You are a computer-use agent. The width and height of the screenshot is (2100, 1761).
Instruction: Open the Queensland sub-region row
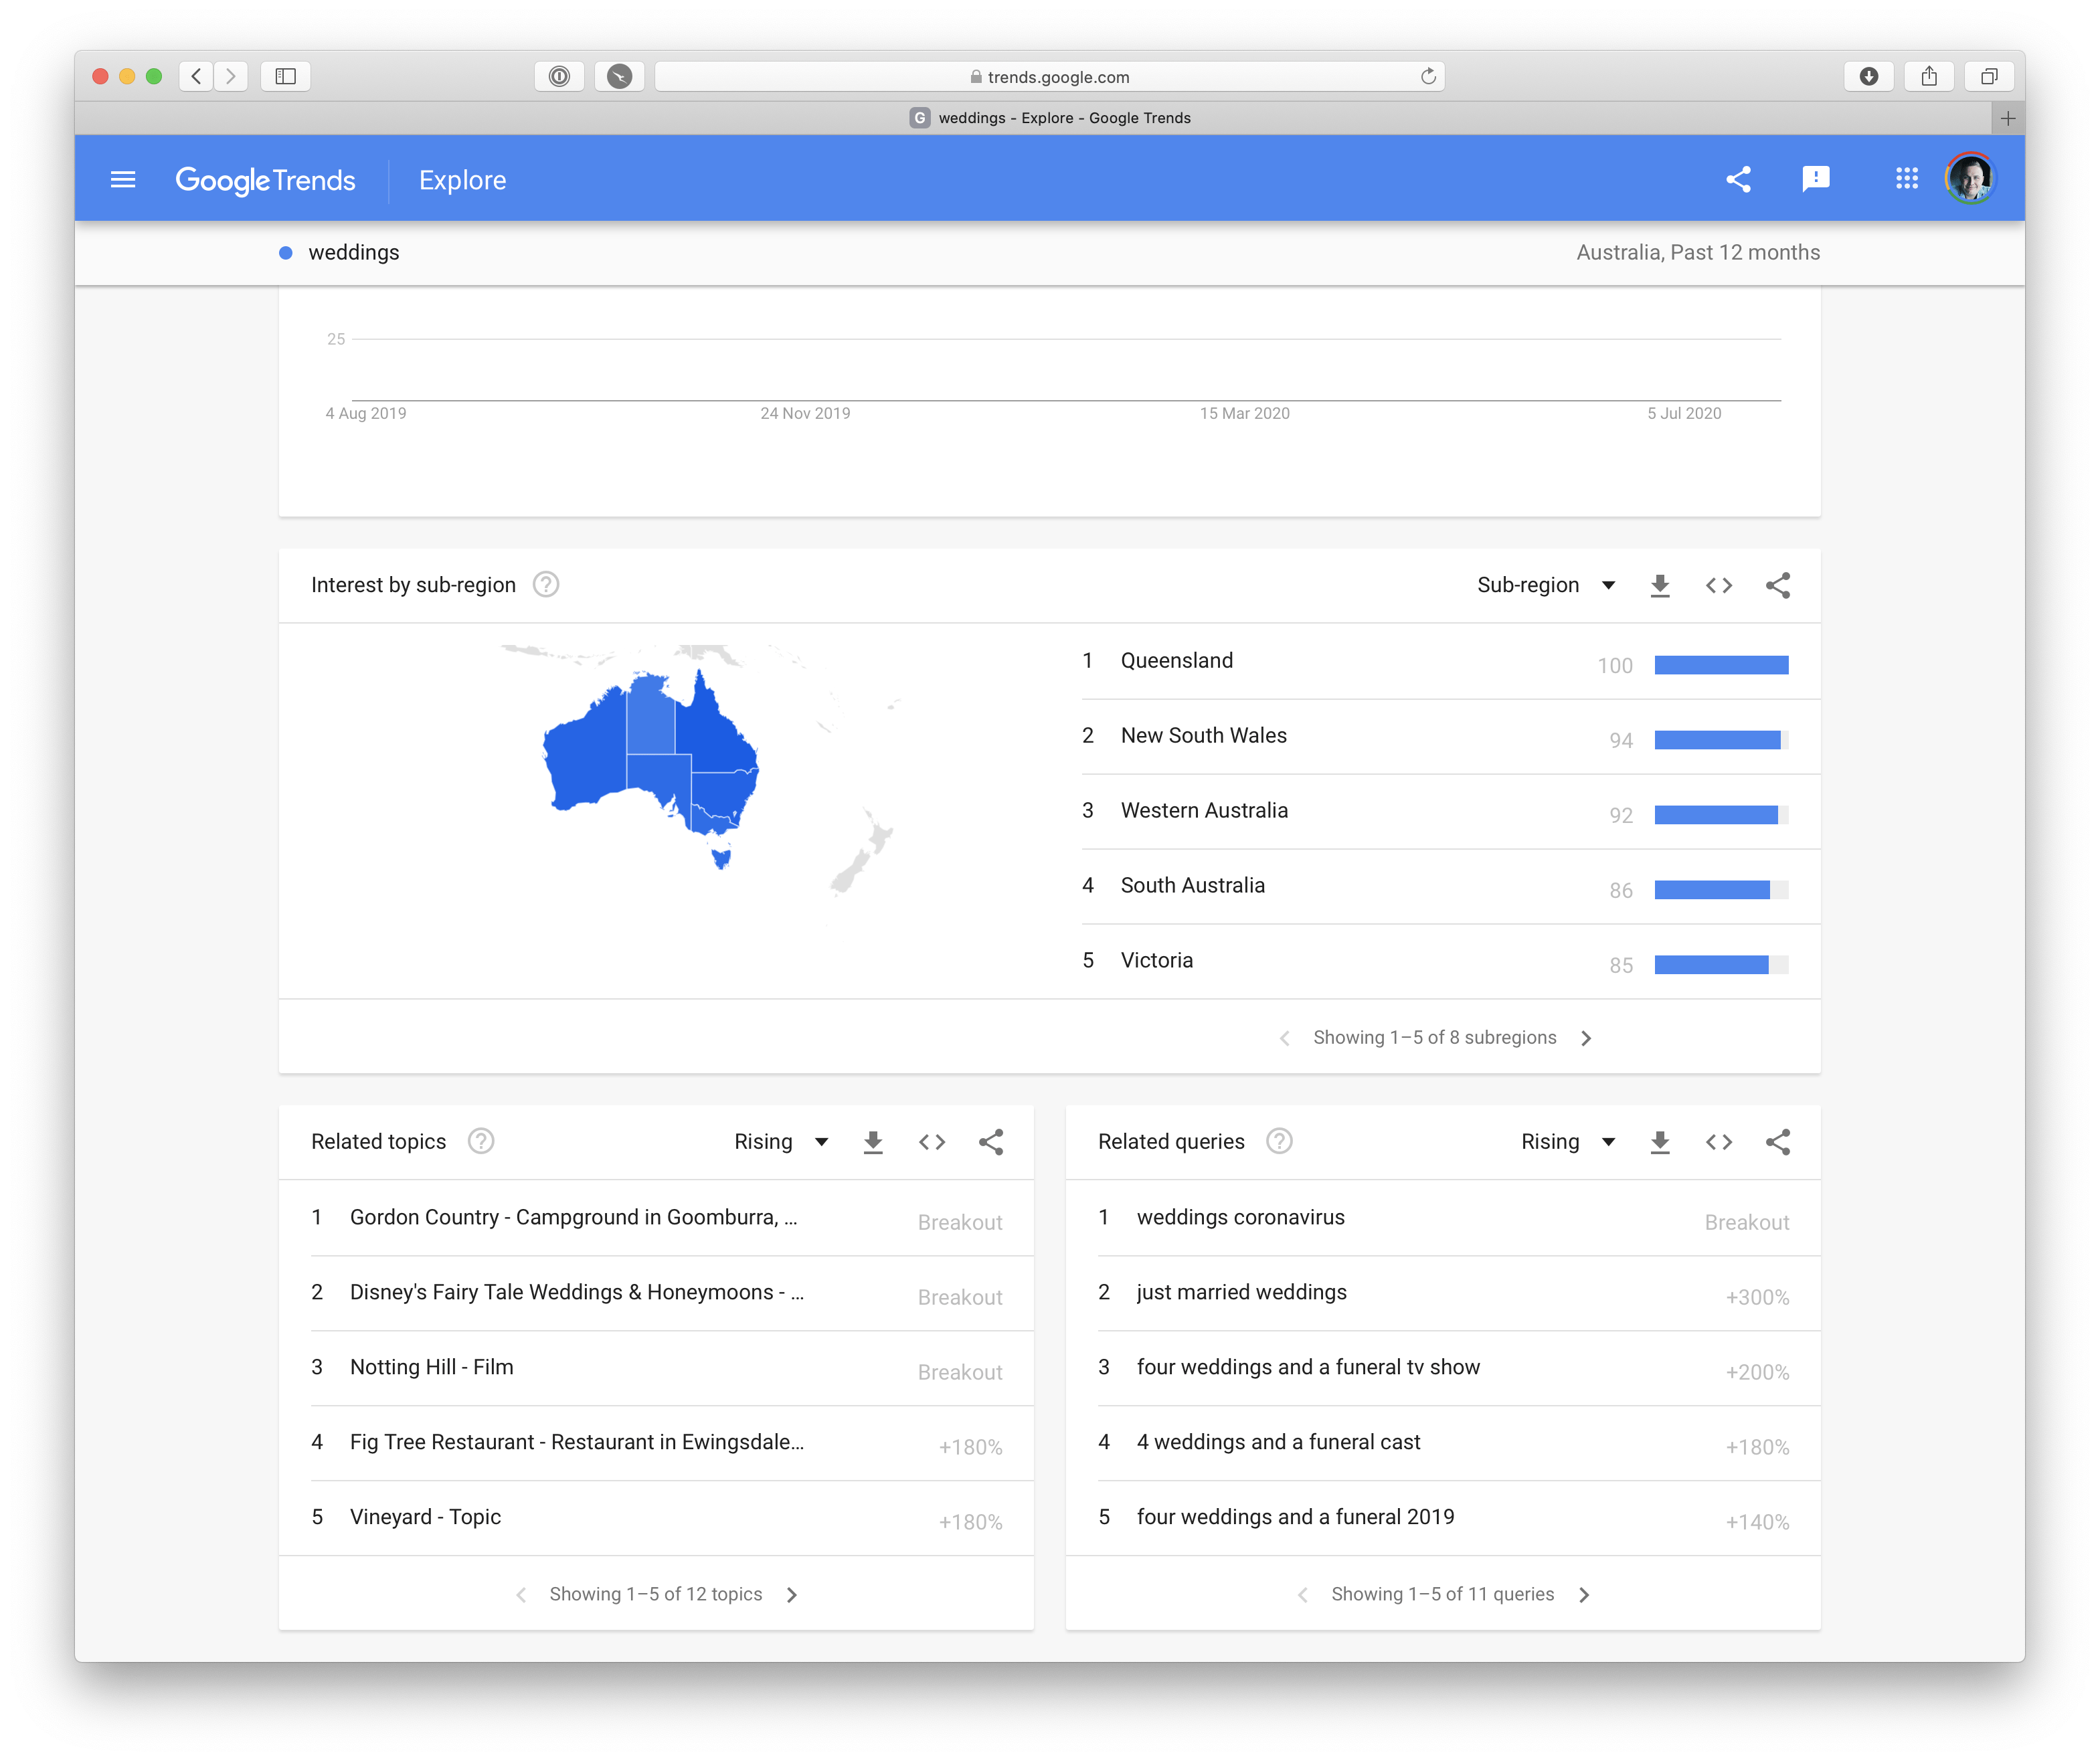(x=1177, y=661)
